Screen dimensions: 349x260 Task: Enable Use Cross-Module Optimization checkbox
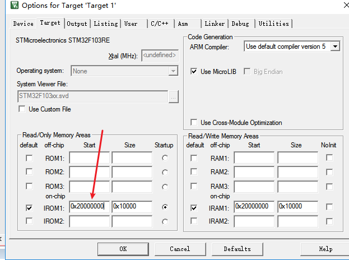(x=194, y=122)
